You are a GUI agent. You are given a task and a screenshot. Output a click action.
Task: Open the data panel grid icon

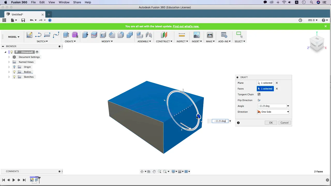coord(4,20)
